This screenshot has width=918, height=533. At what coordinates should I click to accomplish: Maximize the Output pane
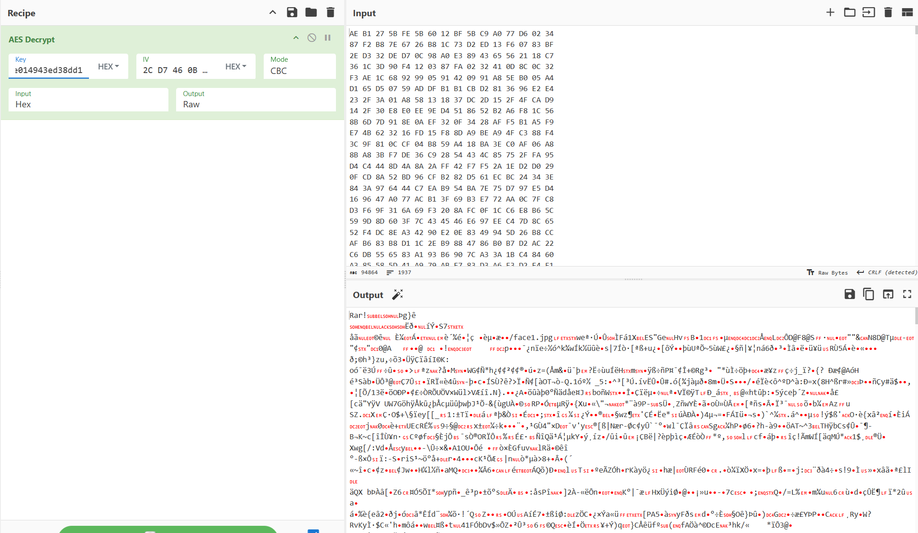(907, 294)
